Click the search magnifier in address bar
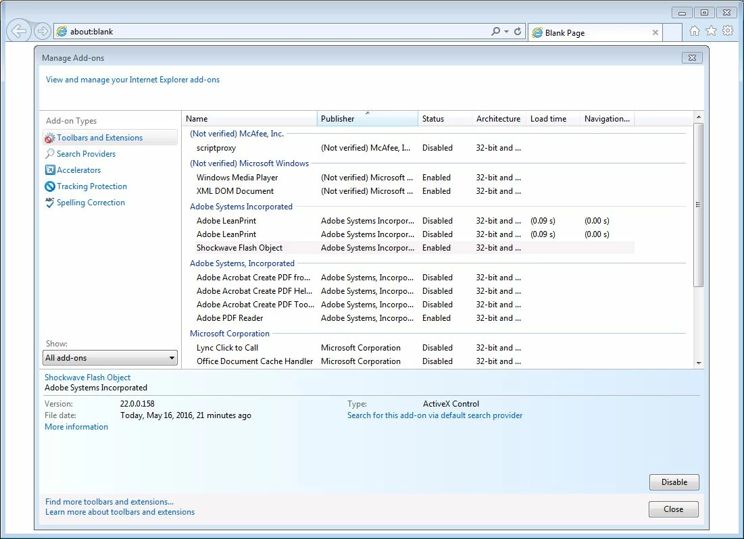The width and height of the screenshot is (744, 539). 495,31
